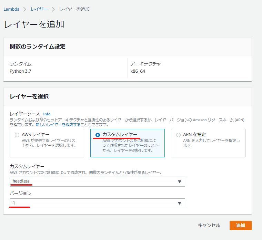Open the Lambda breadcrumb link
262x240 pixels.
click(x=11, y=9)
